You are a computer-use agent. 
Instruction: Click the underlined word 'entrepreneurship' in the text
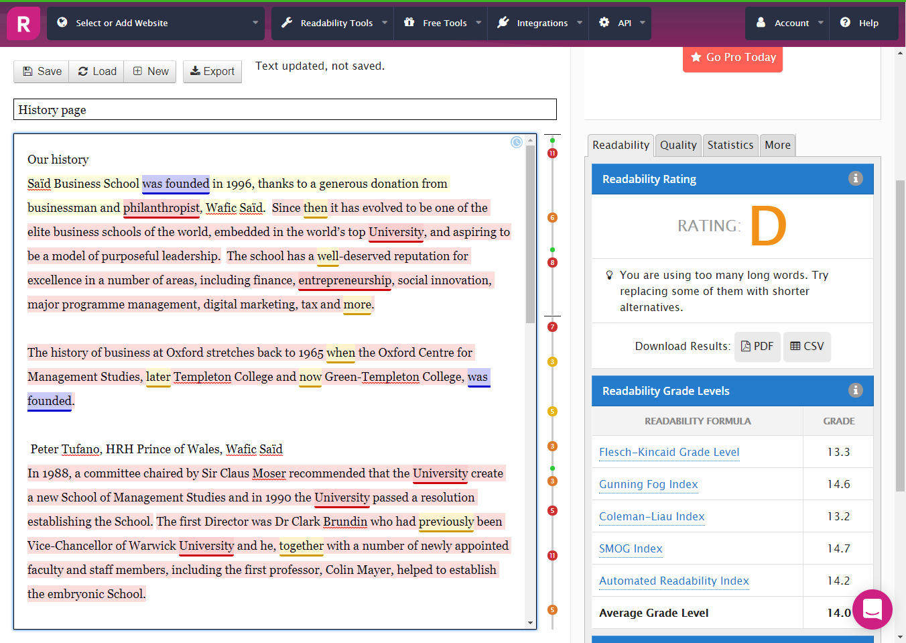click(x=345, y=280)
